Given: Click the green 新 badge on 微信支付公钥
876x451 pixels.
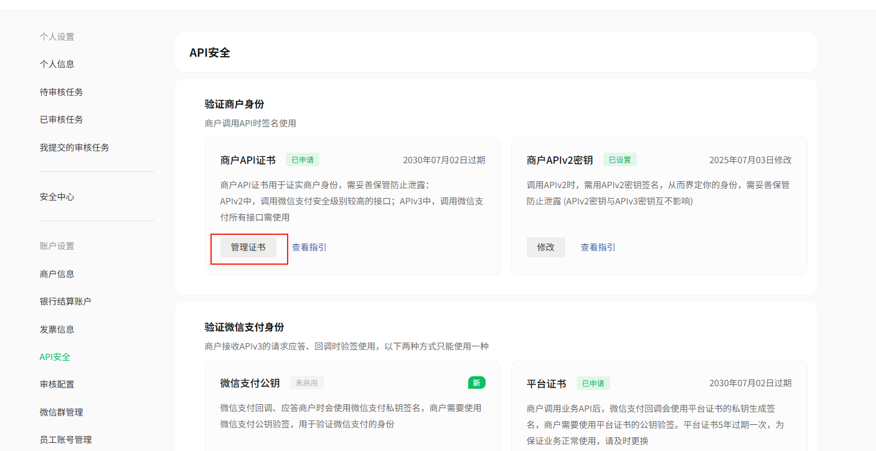Looking at the screenshot, I should click(476, 382).
